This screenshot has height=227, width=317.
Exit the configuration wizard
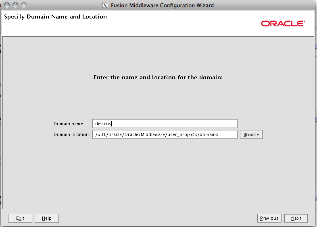(x=20, y=218)
